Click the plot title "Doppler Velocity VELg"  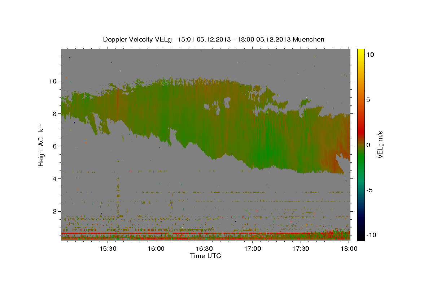(x=137, y=39)
